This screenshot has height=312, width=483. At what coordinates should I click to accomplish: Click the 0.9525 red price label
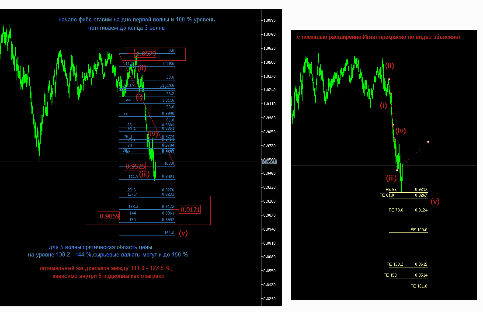(135, 166)
